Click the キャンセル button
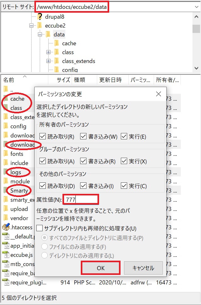The height and width of the screenshot is (305, 201). click(x=143, y=268)
